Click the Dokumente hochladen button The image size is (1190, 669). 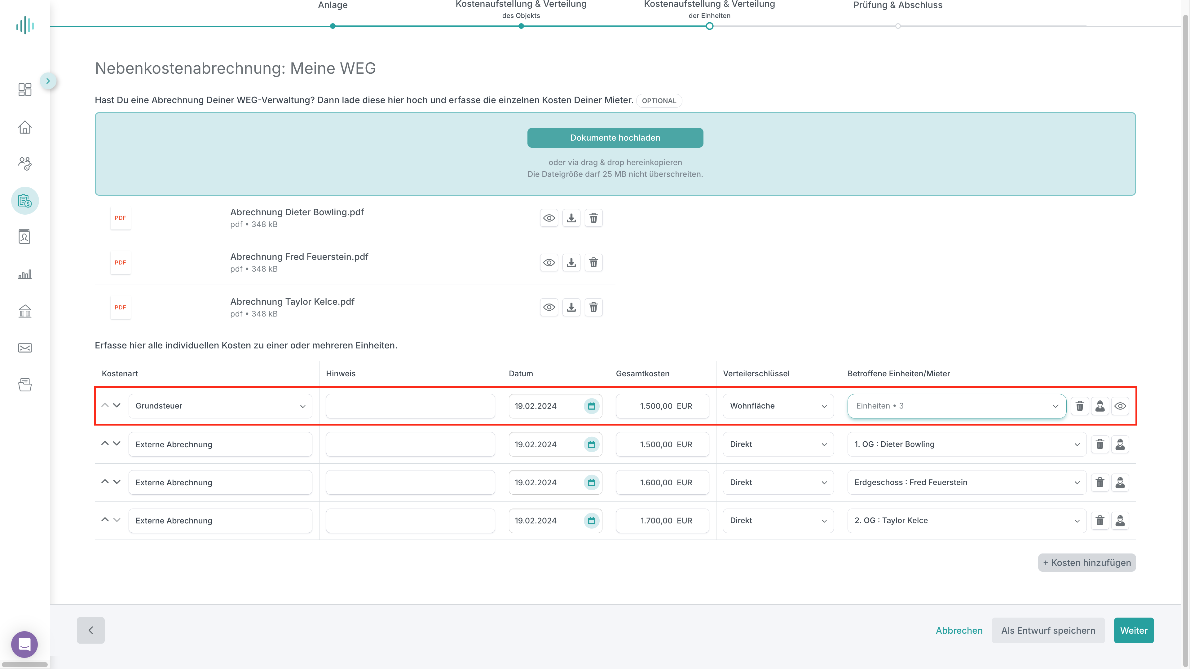coord(615,138)
